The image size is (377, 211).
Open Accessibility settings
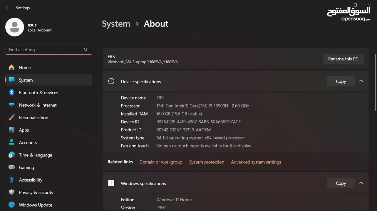tap(49, 180)
